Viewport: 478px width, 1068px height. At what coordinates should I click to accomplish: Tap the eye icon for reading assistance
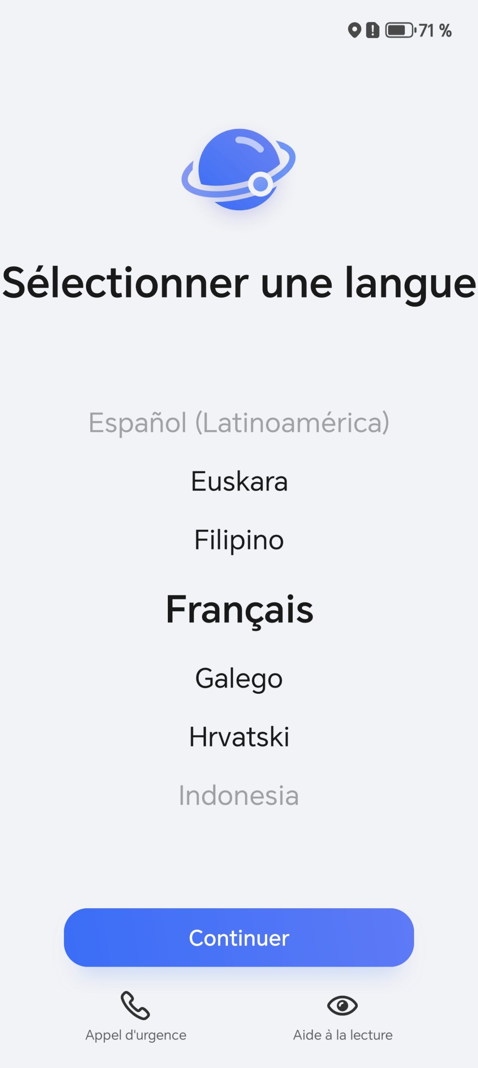pos(342,1005)
